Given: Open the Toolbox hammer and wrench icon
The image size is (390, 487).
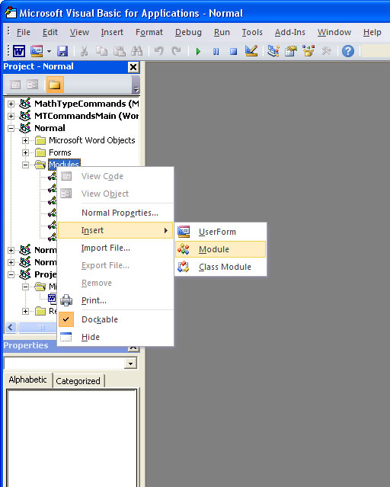Looking at the screenshot, I should (x=326, y=51).
